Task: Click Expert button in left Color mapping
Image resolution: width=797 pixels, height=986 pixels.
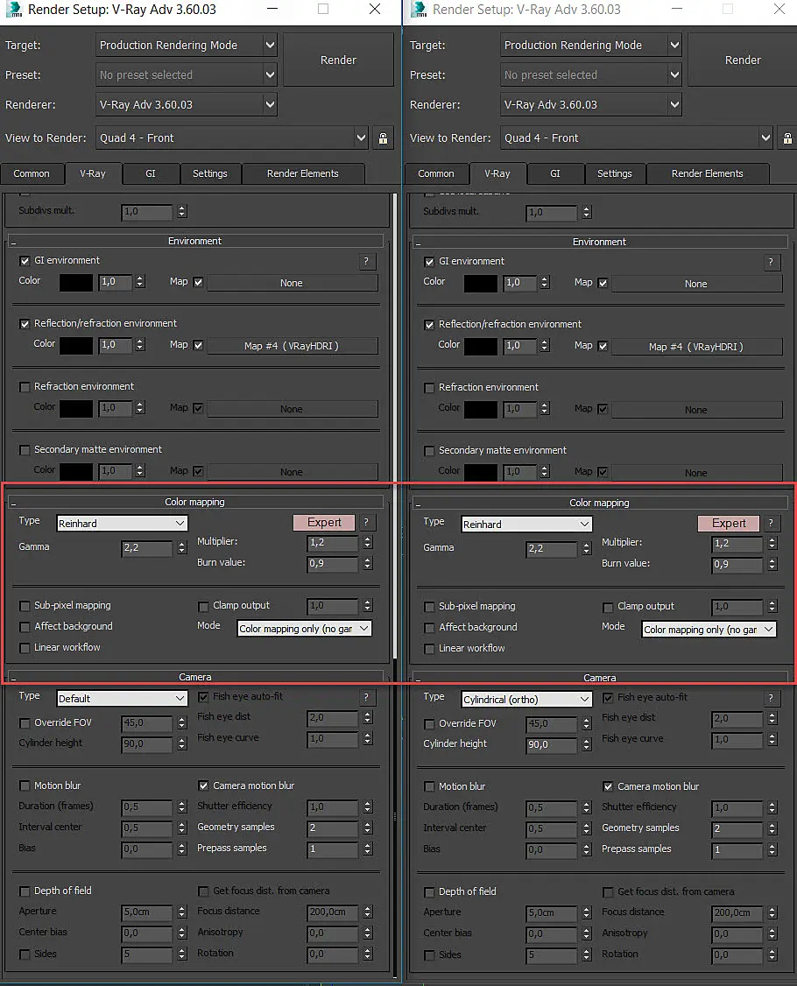Action: tap(324, 523)
